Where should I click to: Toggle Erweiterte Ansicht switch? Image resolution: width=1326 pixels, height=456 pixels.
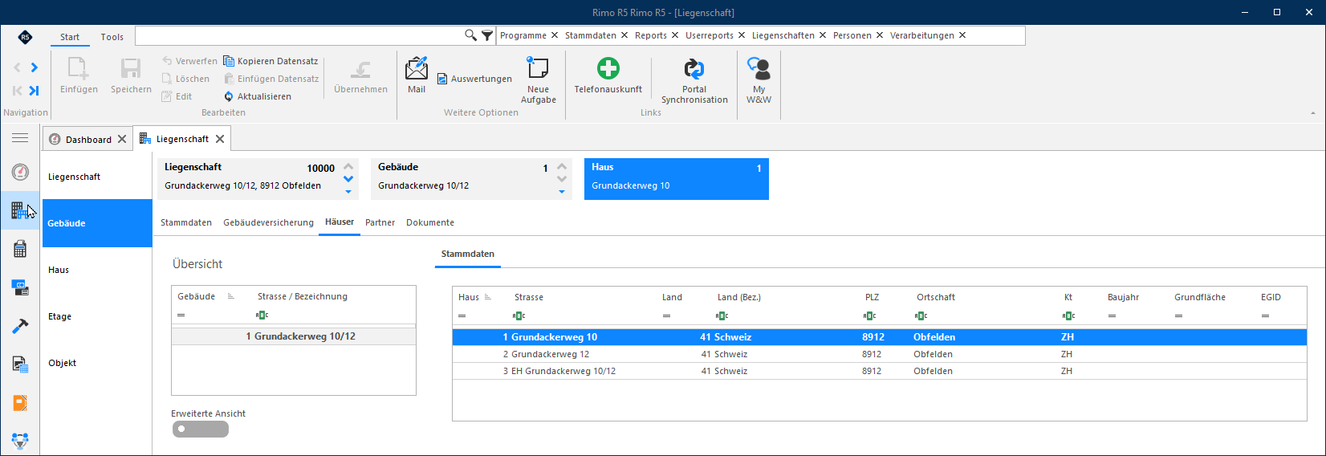pos(201,430)
